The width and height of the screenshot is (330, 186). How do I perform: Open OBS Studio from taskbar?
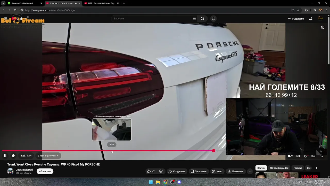click(172, 182)
